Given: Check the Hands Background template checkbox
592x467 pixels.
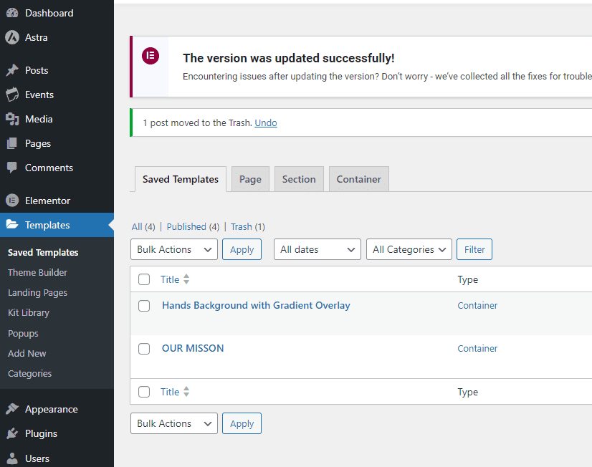Looking at the screenshot, I should pyautogui.click(x=144, y=306).
